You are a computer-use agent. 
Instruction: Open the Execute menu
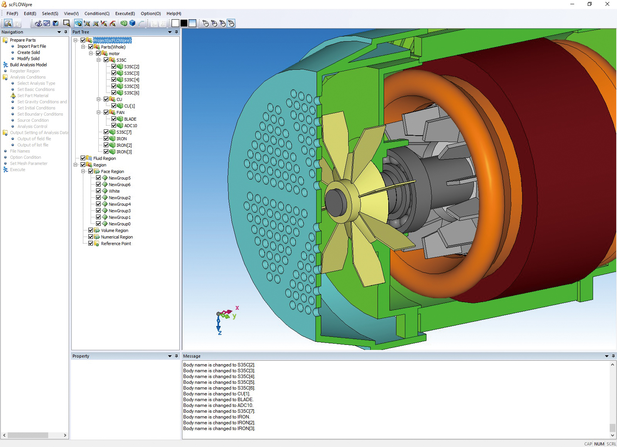click(x=125, y=13)
